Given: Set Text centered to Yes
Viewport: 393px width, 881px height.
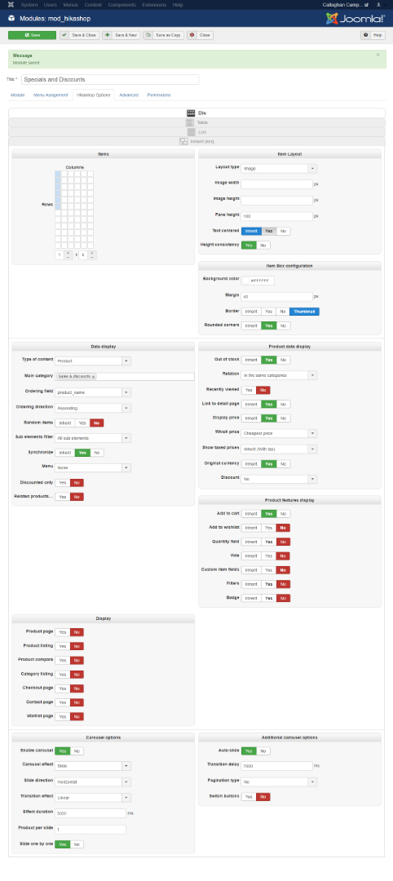Looking at the screenshot, I should click(269, 231).
